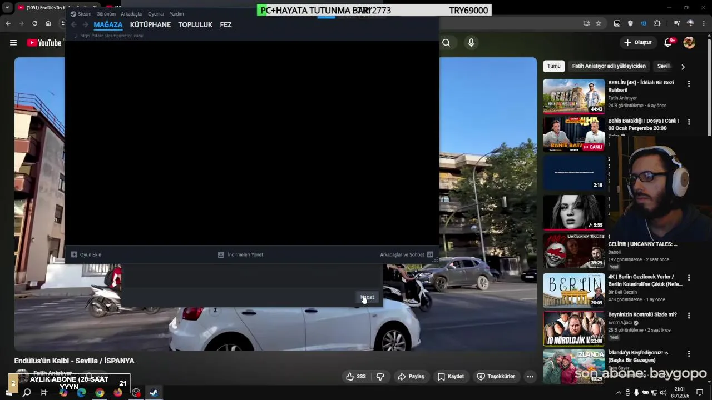Open Arkadaşlar ve Sohbet in Steam

[407, 254]
